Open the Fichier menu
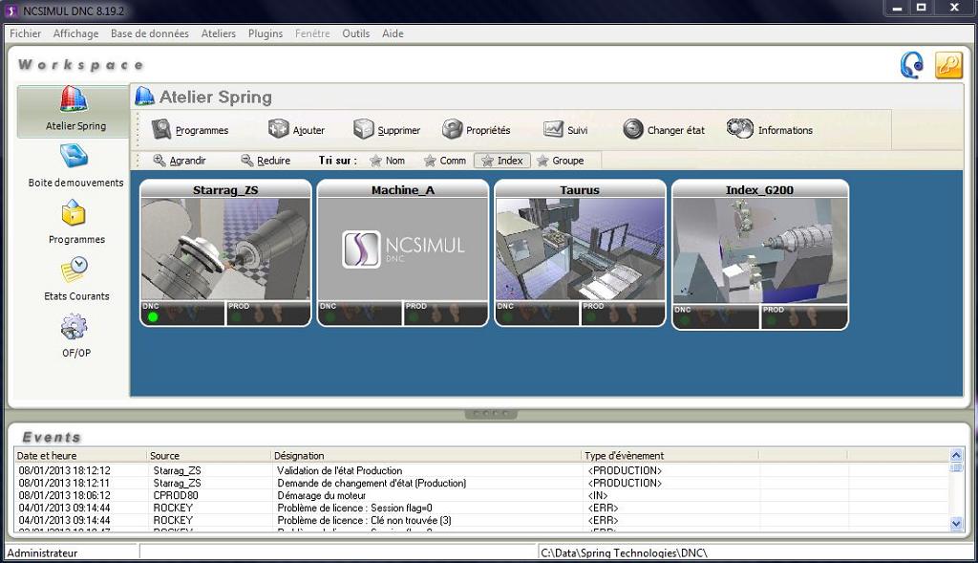Screen dimensions: 978x563 [x=25, y=33]
